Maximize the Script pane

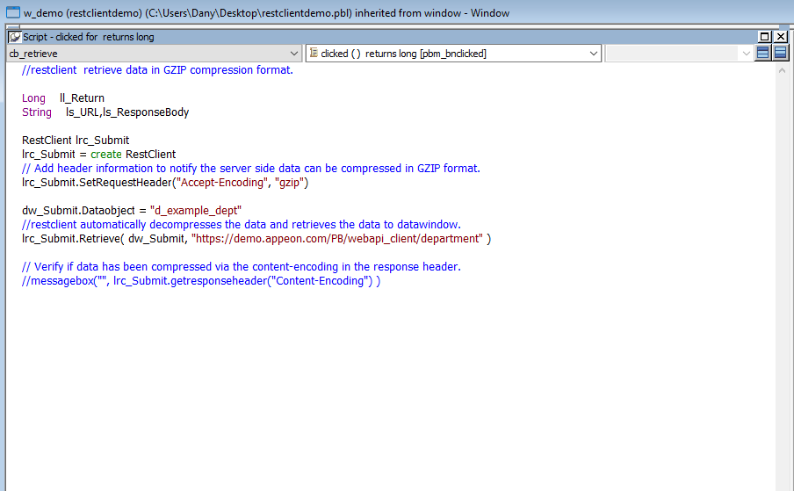pyautogui.click(x=765, y=36)
